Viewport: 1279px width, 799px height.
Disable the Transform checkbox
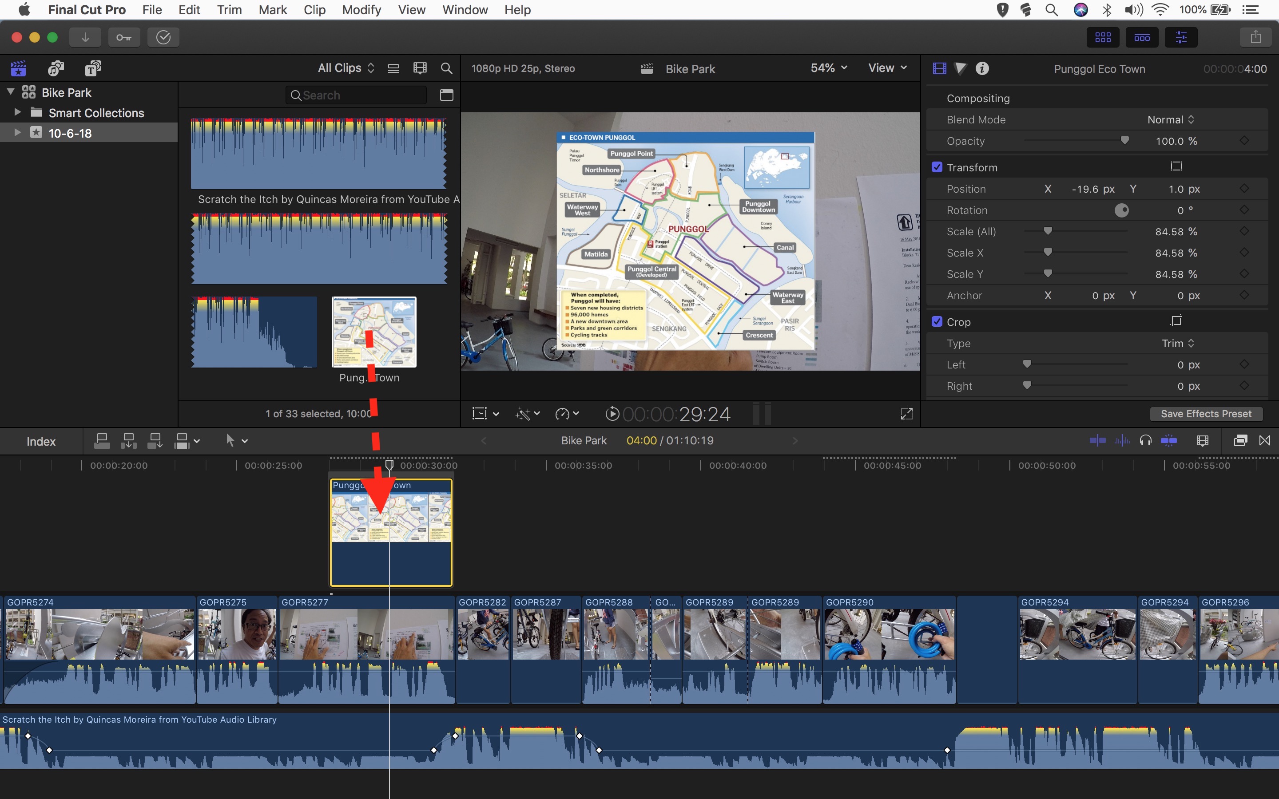click(x=937, y=167)
